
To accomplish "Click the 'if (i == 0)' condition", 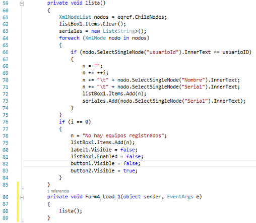I will click(75, 122).
